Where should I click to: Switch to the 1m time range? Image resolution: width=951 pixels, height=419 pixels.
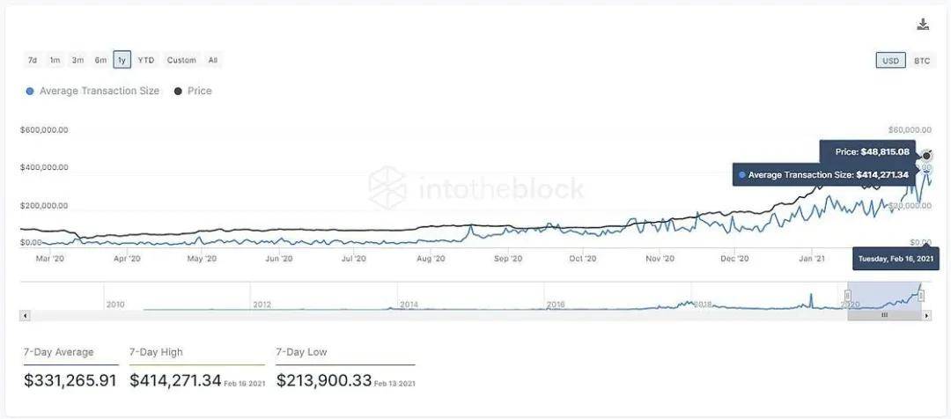55,61
